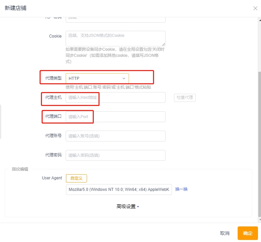The image size is (261, 242).
Task: Focus the 代理密码 password field
Action: (115, 155)
